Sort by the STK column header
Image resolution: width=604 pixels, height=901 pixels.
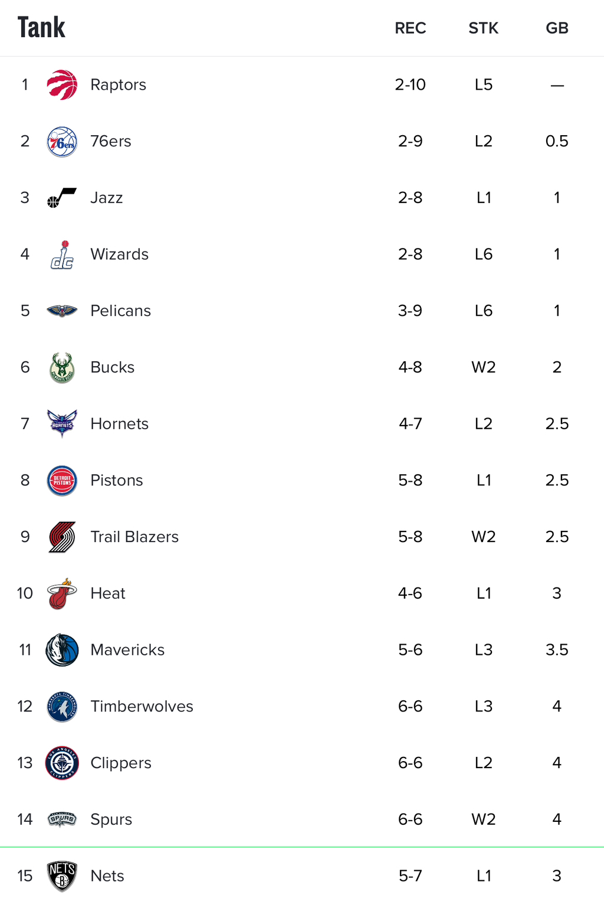point(484,28)
